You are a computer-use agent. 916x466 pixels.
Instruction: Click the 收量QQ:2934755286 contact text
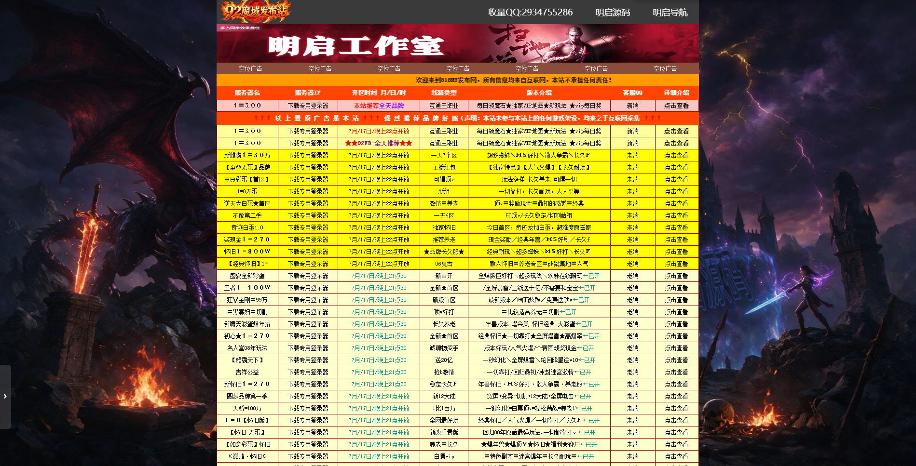pos(531,12)
